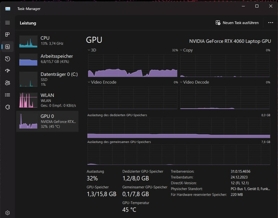Maximize the Task-Manager window

click(257, 6)
